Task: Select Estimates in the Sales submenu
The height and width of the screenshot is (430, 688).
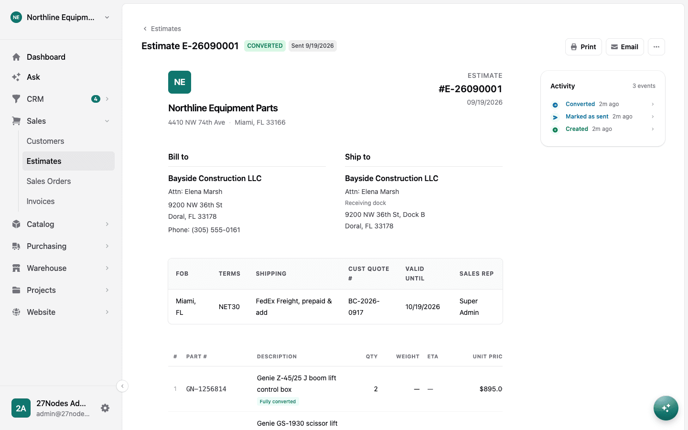Action: tap(68, 161)
